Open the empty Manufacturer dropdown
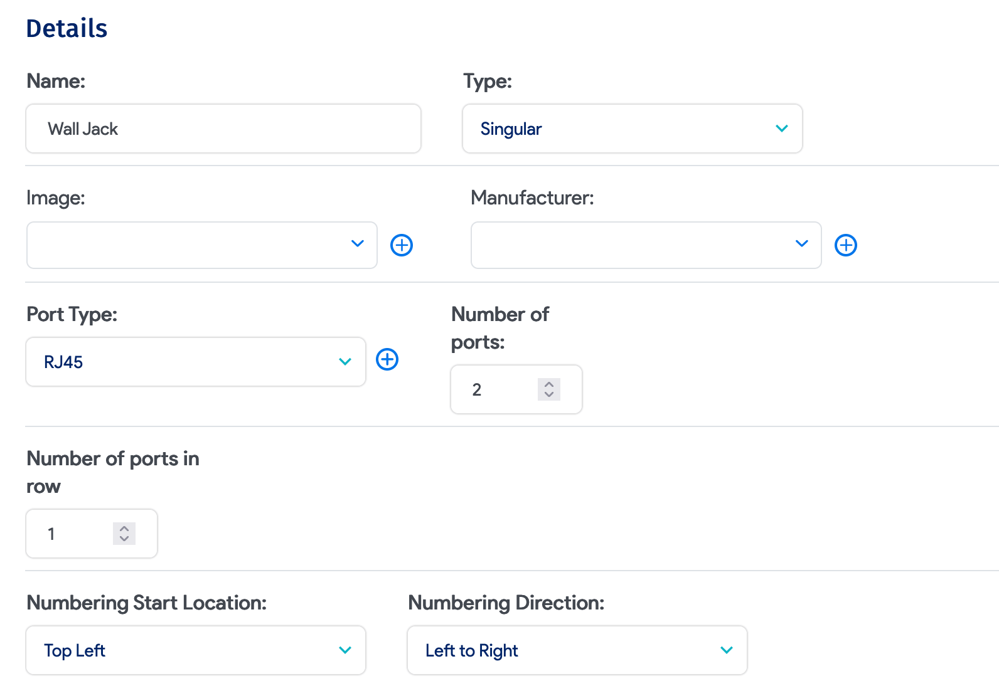 (646, 245)
